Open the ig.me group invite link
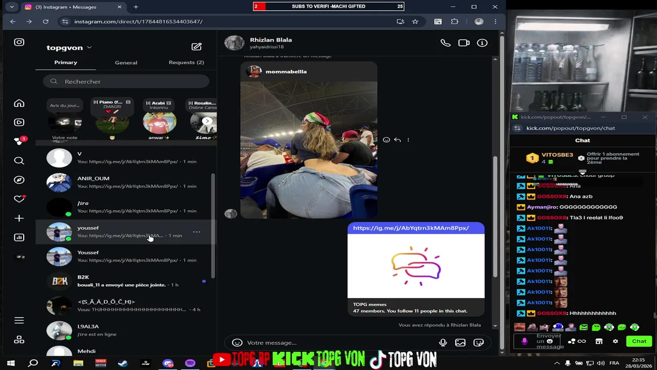This screenshot has height=370, width=657. 411,228
